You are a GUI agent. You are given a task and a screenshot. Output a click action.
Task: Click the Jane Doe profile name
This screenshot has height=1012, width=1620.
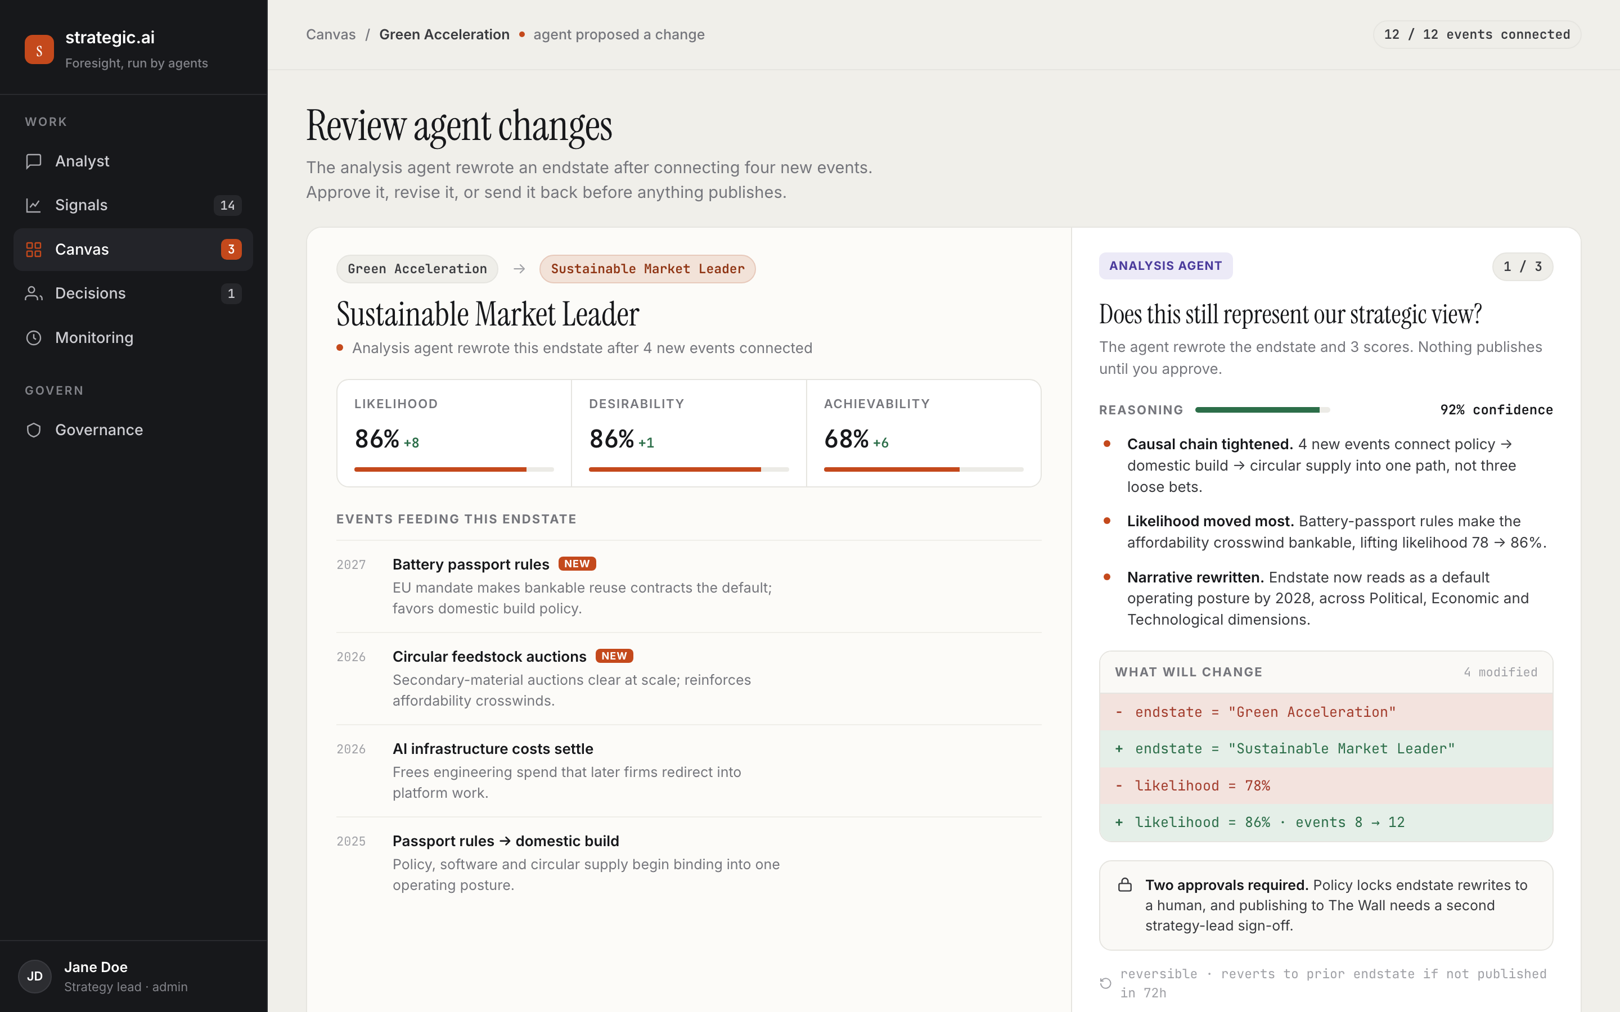tap(96, 967)
